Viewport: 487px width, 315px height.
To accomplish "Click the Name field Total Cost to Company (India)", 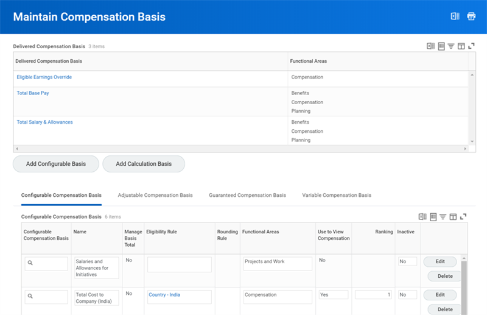I will (x=97, y=298).
